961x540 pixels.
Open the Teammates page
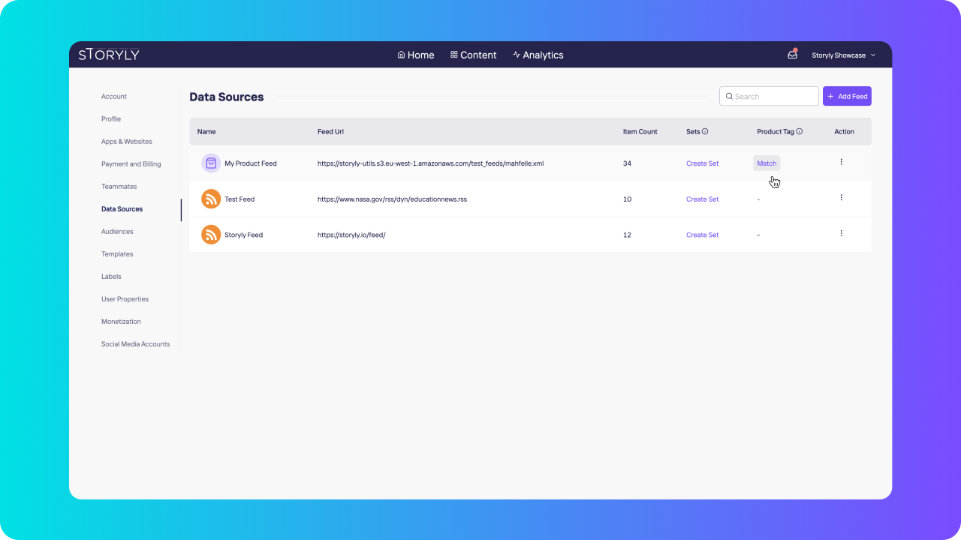coord(119,186)
